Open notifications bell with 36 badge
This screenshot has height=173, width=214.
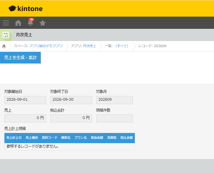31,22
